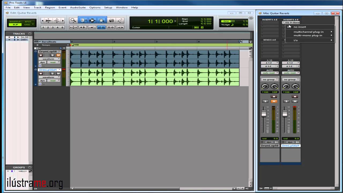
Task: Click DrumLop56 mixer dyn button
Action: [269, 142]
